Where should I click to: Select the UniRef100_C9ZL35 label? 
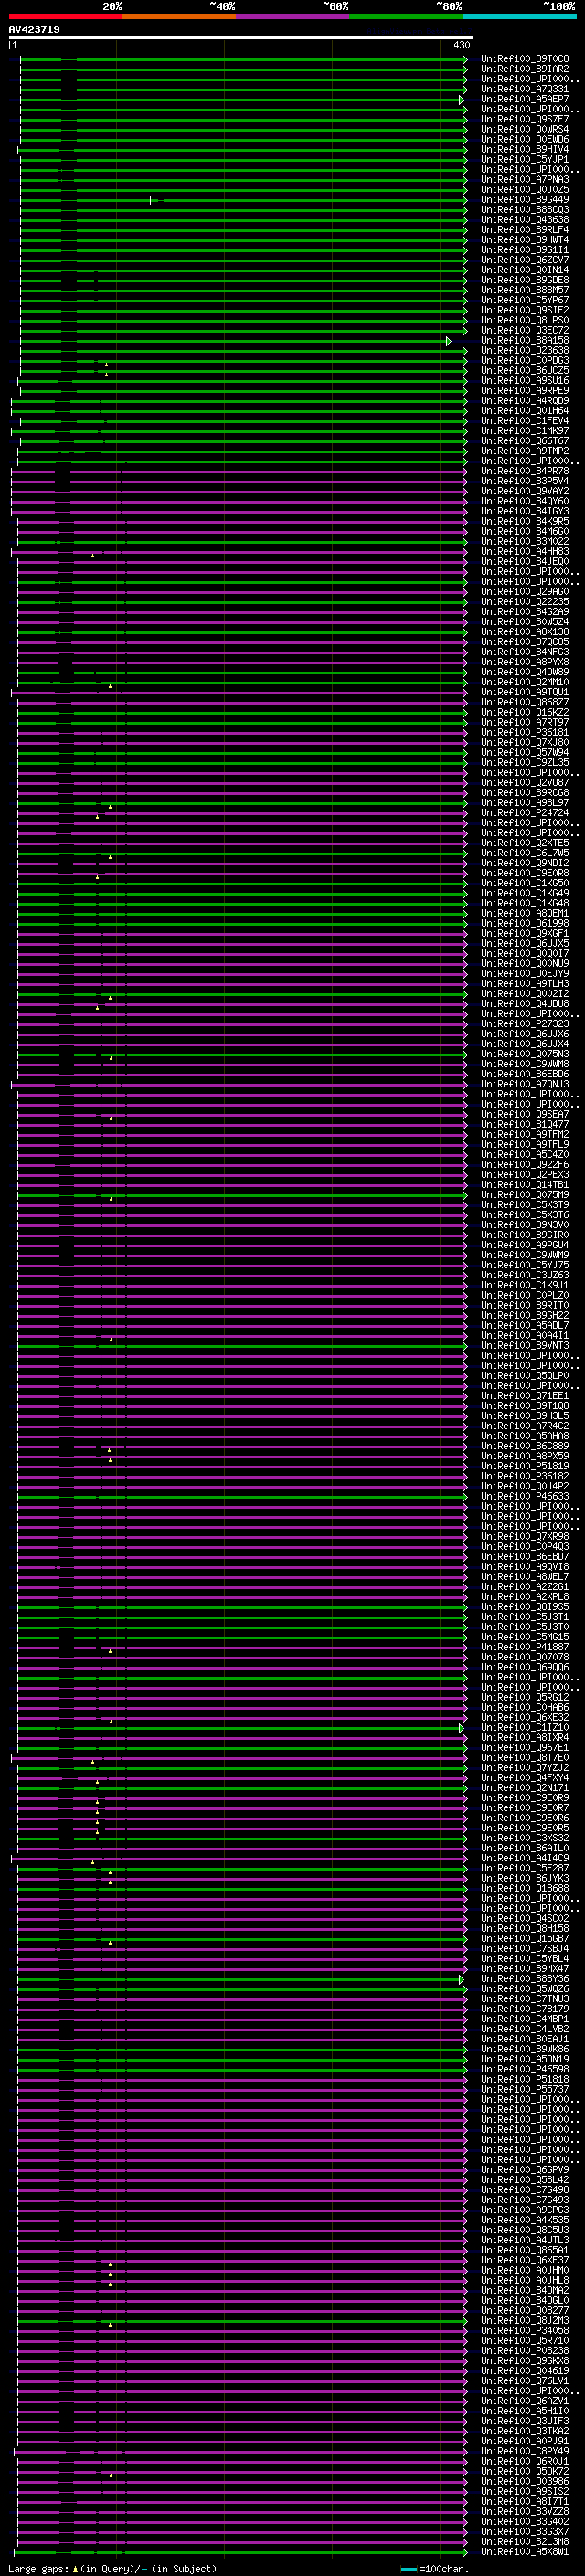(x=525, y=763)
